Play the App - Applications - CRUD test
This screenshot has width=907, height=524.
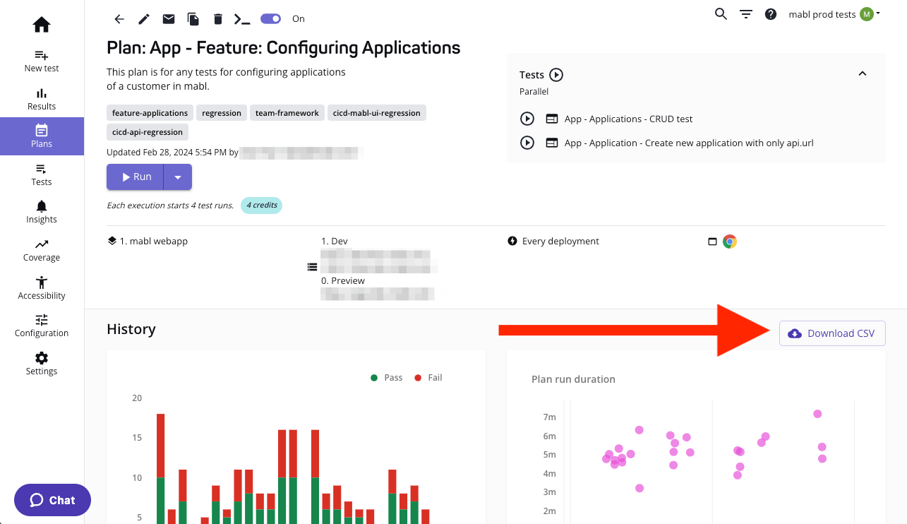tap(527, 119)
